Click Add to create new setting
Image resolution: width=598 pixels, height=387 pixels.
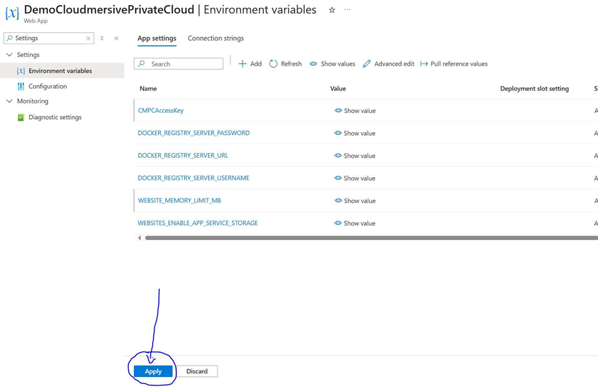click(250, 64)
